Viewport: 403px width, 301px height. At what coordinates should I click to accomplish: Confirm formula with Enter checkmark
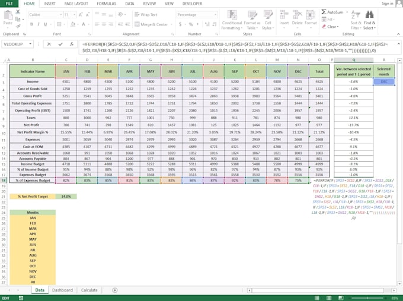coord(60,44)
